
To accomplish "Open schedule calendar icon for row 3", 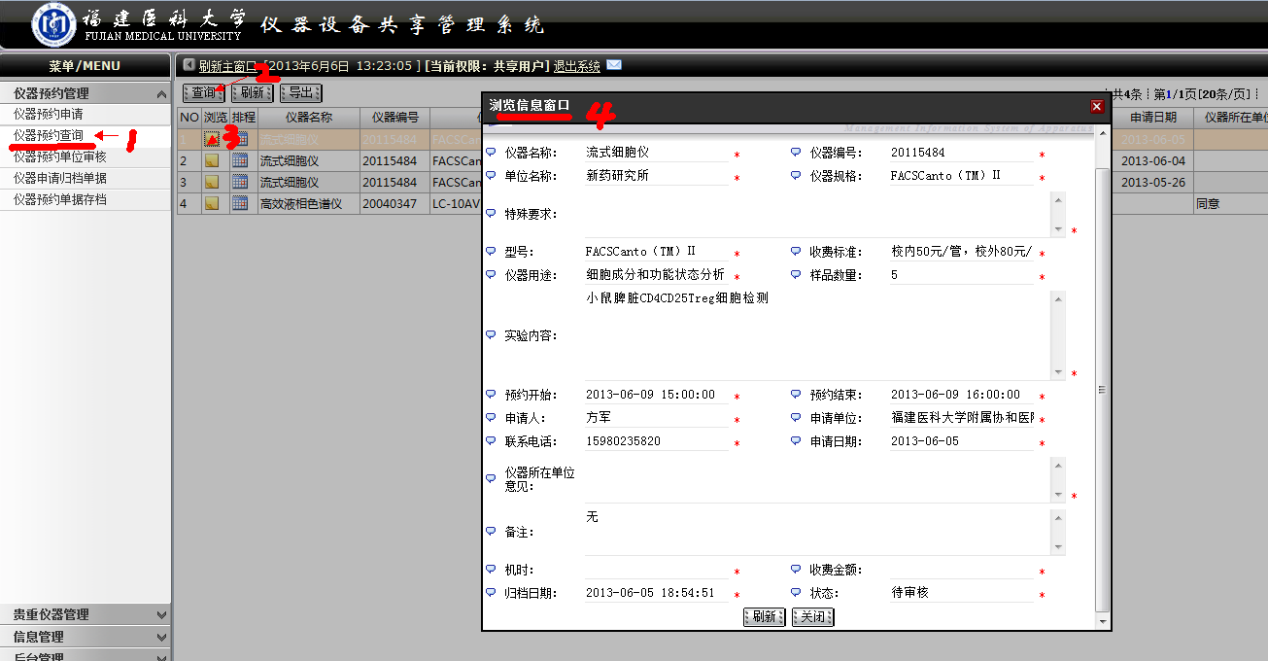I will click(x=239, y=182).
